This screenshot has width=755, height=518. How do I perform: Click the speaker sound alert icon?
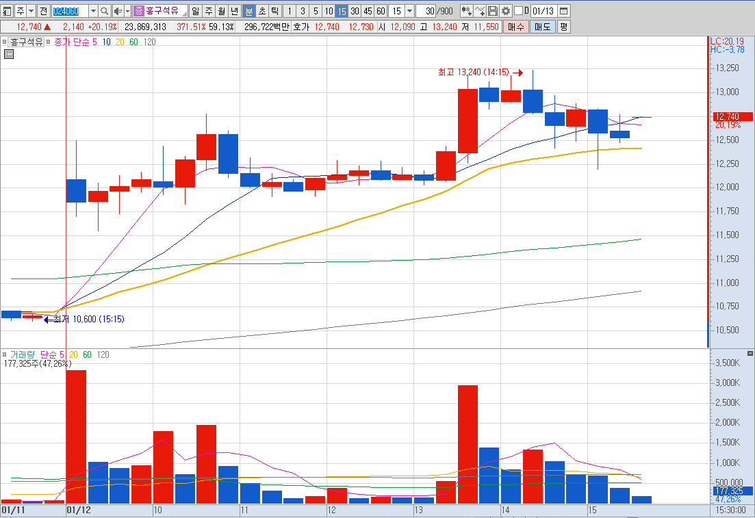(118, 10)
